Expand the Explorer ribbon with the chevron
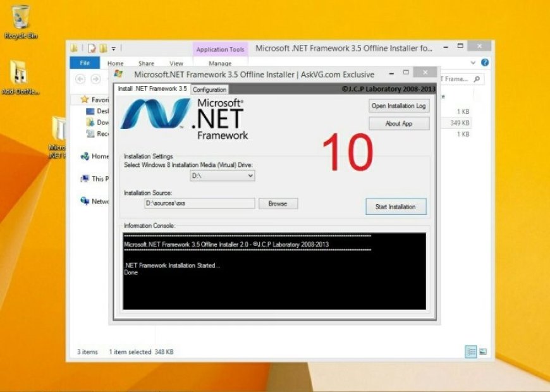This screenshot has height=392, width=550. pyautogui.click(x=473, y=63)
